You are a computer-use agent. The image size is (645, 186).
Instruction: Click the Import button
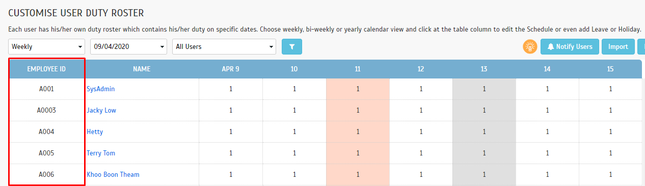tap(618, 46)
